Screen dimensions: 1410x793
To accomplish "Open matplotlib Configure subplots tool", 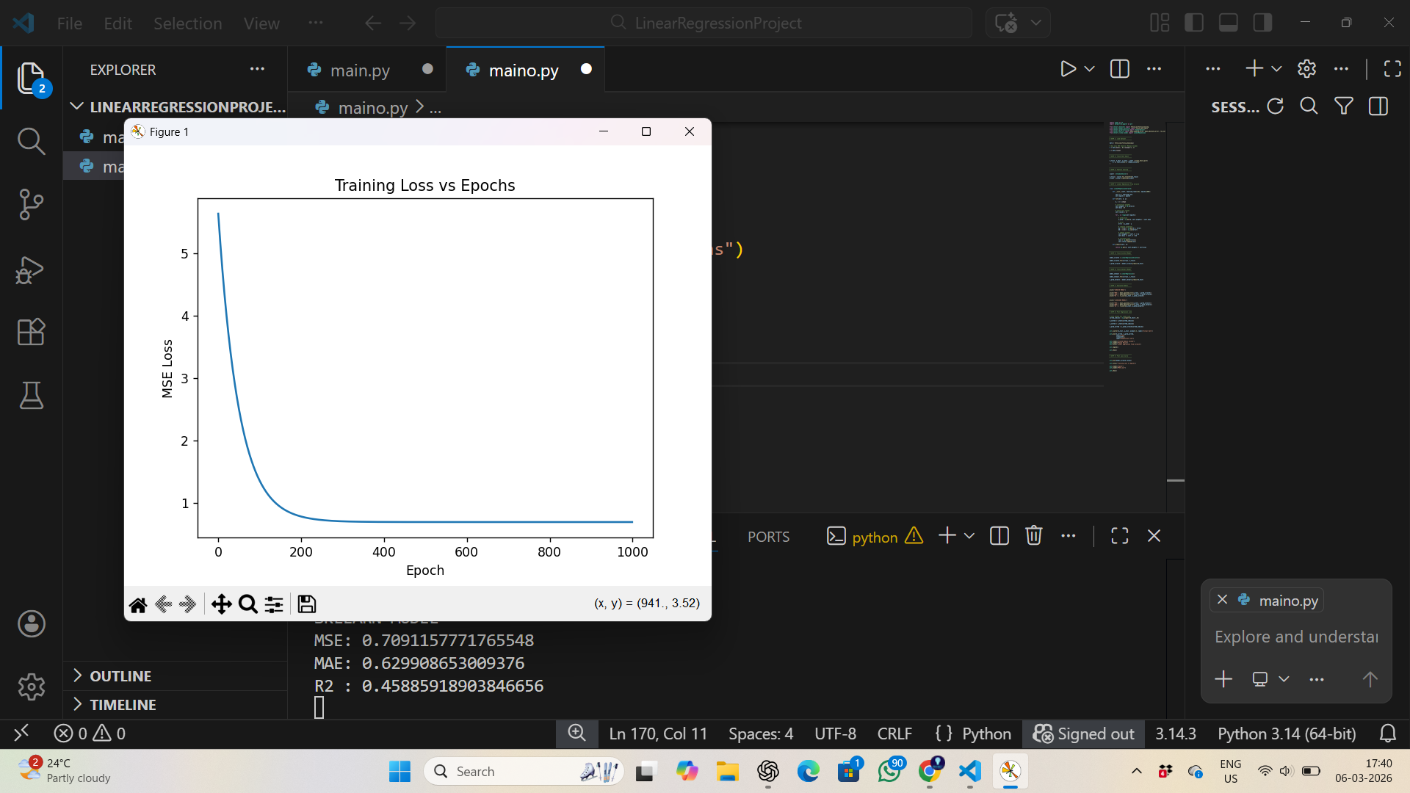I will pos(274,604).
